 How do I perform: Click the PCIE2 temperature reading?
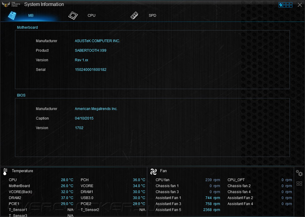click(x=139, y=204)
